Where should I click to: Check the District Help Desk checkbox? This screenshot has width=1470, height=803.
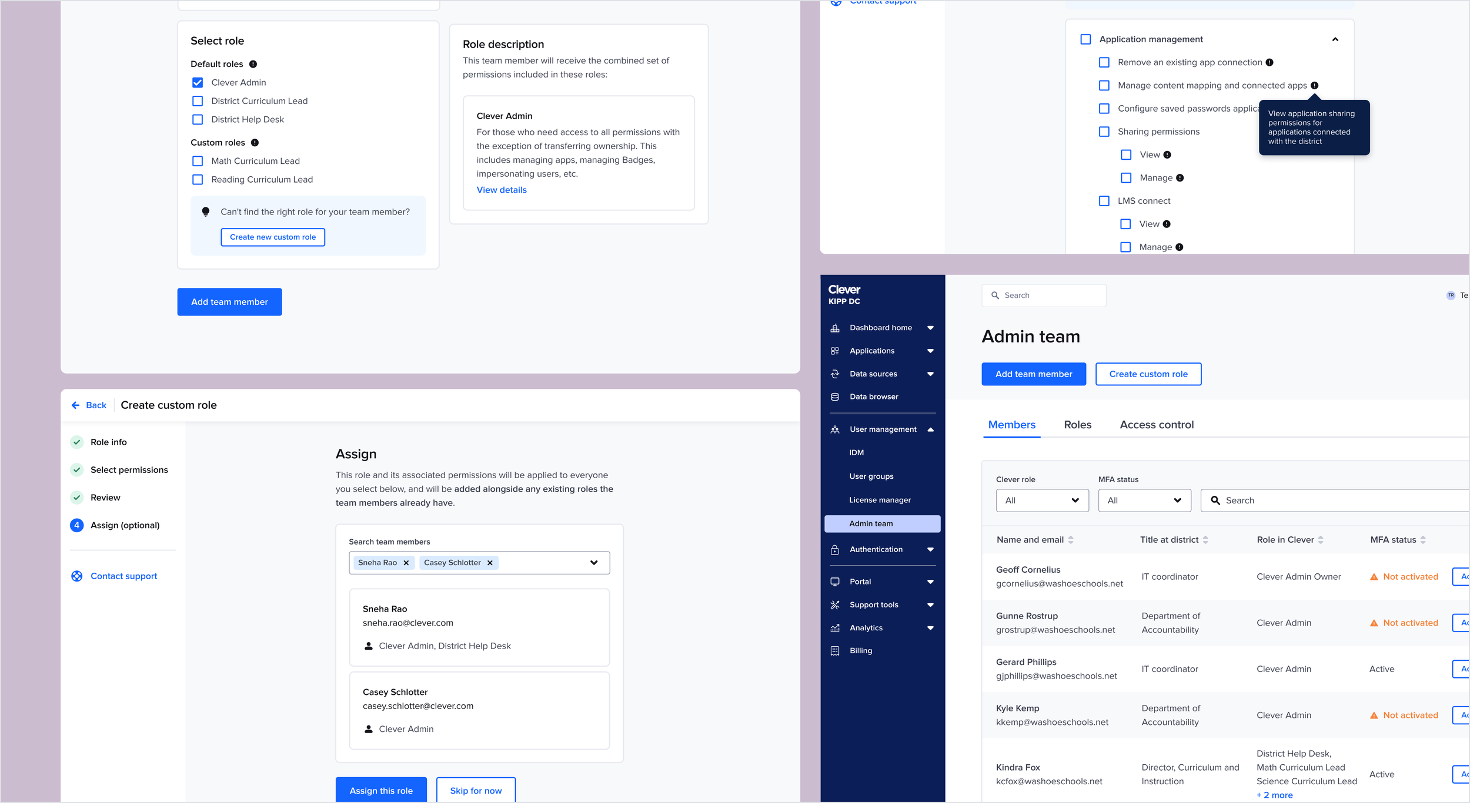pyautogui.click(x=198, y=119)
